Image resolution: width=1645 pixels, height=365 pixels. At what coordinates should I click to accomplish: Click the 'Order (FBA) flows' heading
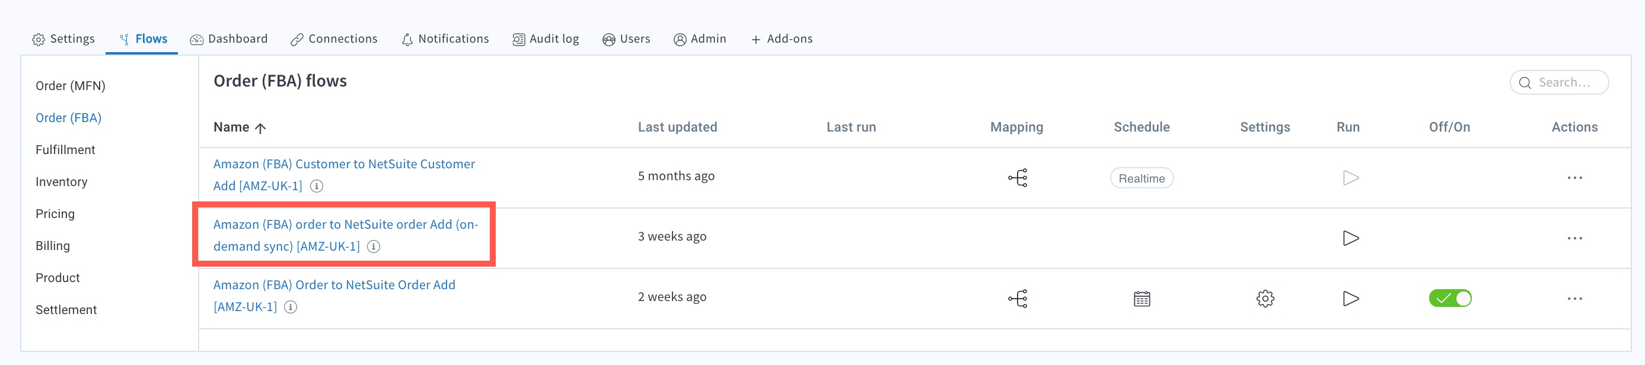coord(280,81)
